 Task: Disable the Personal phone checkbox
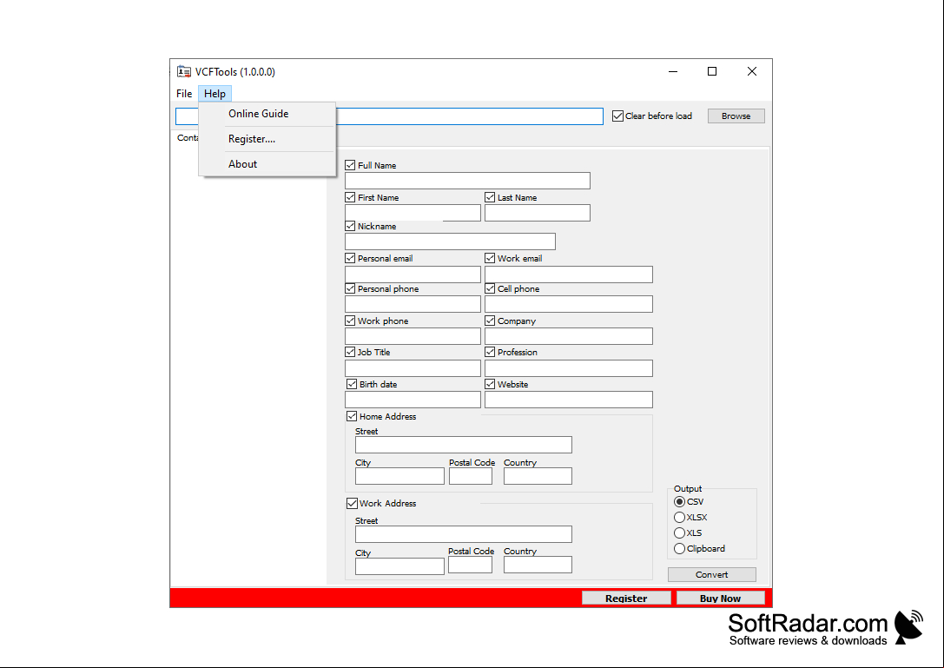tap(350, 289)
